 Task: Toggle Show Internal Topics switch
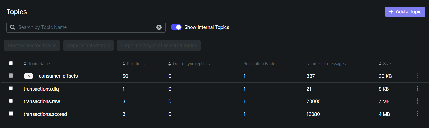point(176,27)
